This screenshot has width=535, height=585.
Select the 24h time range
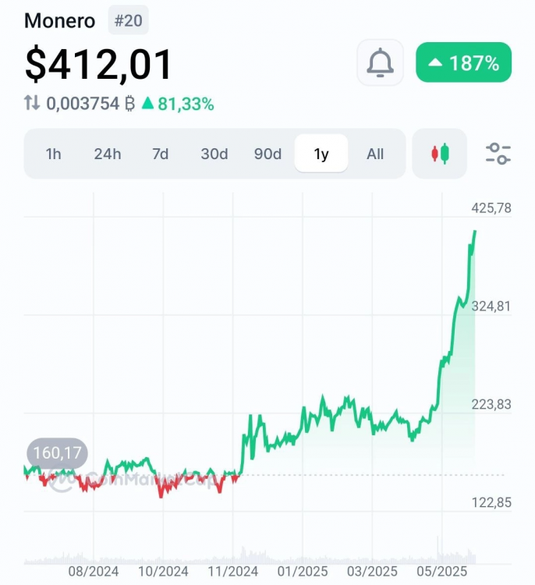pos(108,154)
